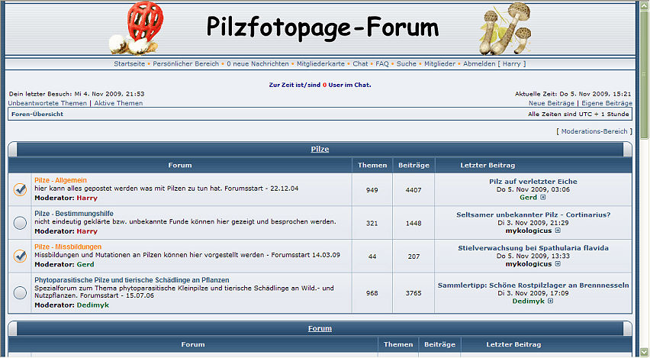
Task: Open the Suche search page
Action: [406, 64]
